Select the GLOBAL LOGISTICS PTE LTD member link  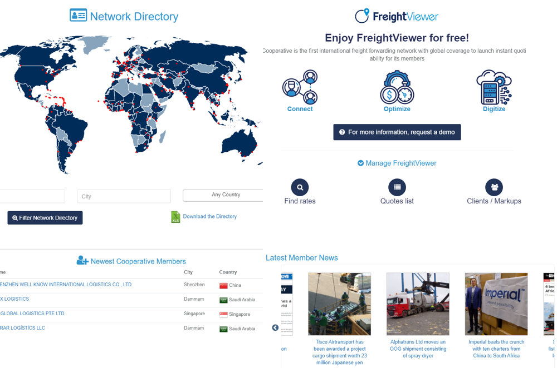(33, 313)
